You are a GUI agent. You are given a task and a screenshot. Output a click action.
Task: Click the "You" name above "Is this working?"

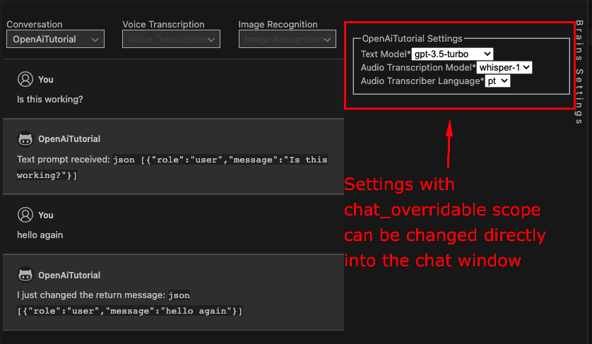click(46, 80)
